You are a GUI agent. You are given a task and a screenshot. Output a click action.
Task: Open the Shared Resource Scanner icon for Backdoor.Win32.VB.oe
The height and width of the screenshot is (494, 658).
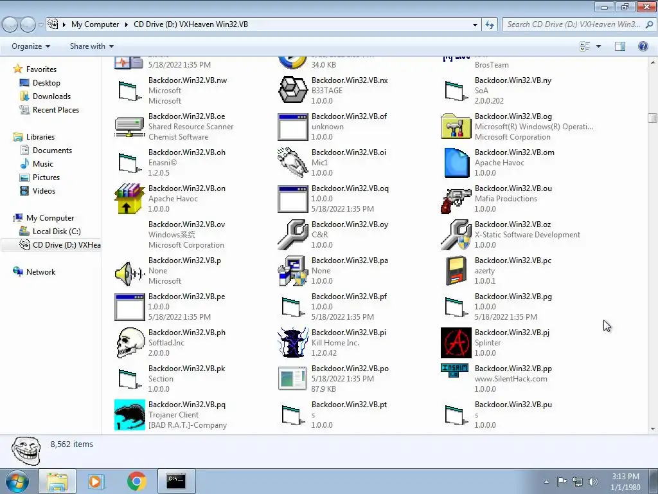click(x=129, y=127)
